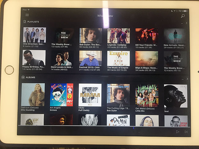Open Blips & Blops: November playlist cover
199x149 pixels.
click(x=147, y=59)
